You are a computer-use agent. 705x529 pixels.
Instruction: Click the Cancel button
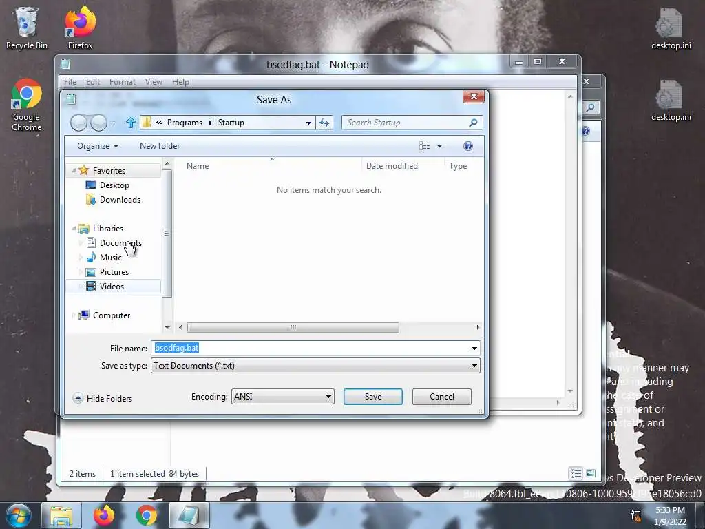pos(441,397)
